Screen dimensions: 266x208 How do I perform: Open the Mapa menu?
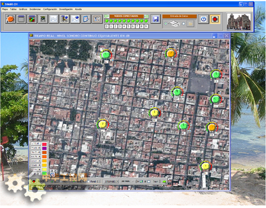(x=5, y=9)
